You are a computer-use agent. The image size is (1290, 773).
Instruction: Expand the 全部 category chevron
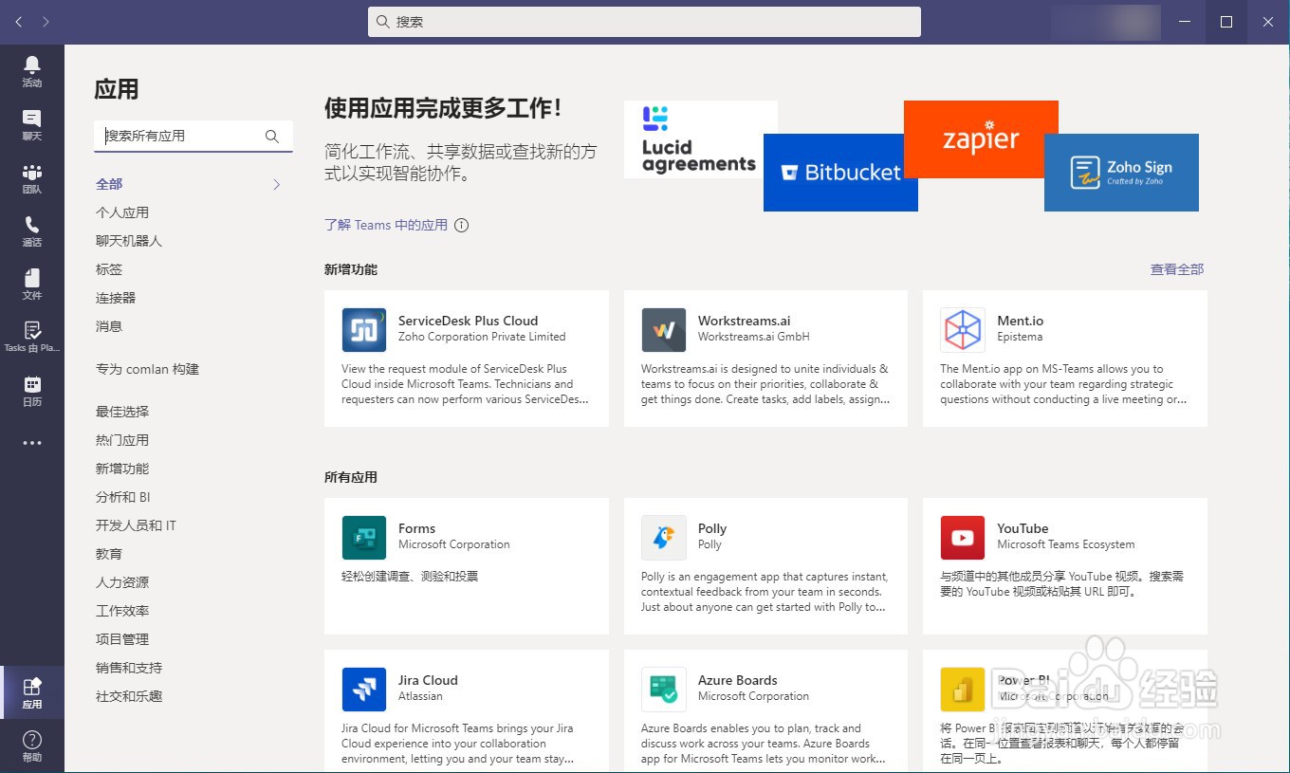click(277, 185)
